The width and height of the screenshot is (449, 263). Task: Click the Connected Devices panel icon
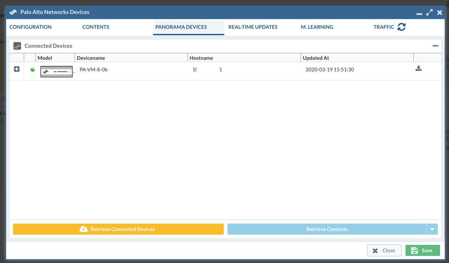tap(17, 46)
